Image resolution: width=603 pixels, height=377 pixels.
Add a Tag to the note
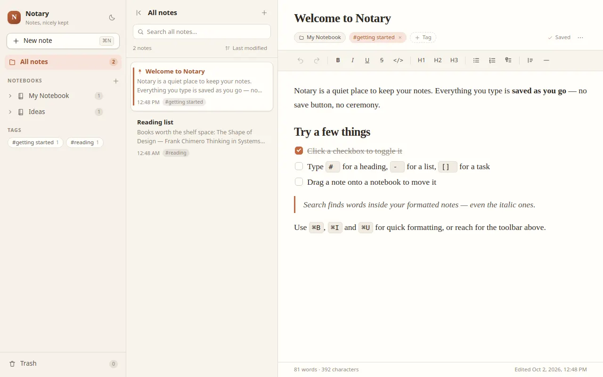(x=423, y=38)
